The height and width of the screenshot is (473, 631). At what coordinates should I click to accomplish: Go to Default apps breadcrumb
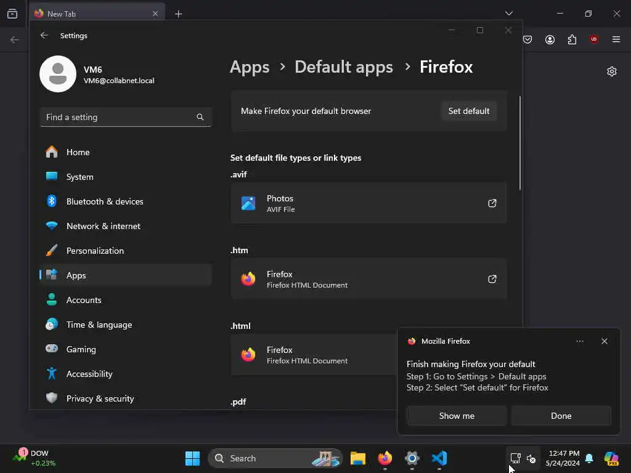point(344,67)
